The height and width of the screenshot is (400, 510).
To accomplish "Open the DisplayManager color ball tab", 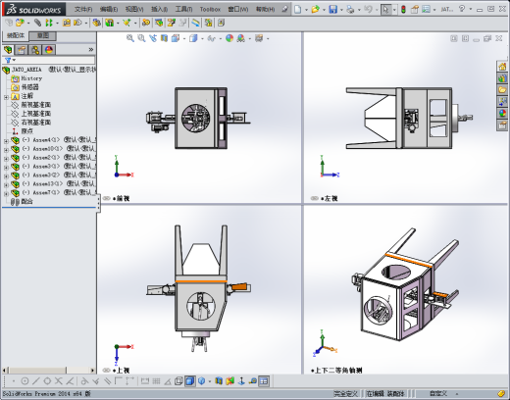I will 49,50.
